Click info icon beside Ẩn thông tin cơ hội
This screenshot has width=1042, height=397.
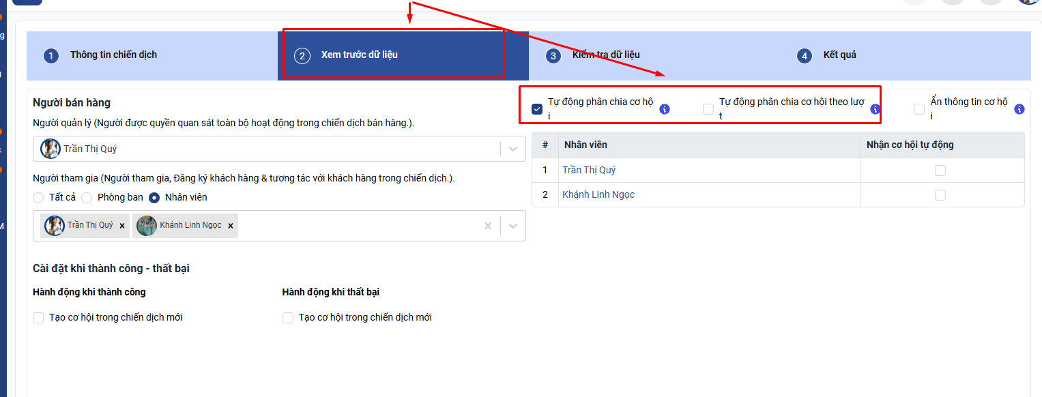1019,109
